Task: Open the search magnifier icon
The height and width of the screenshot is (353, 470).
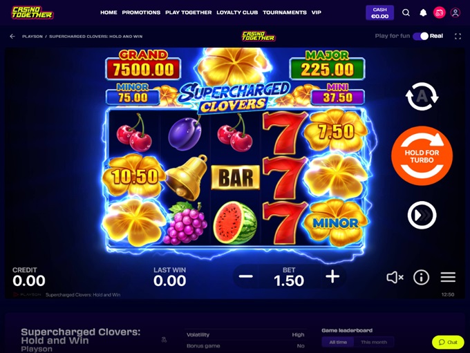Action: [406, 12]
